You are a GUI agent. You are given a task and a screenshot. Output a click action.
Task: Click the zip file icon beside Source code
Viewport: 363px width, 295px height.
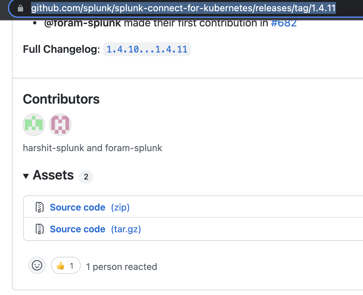point(40,207)
